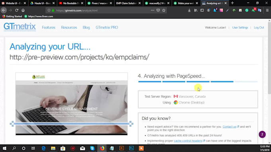Open the purple chat bubble with 2
The image size is (271, 152).
[262, 135]
